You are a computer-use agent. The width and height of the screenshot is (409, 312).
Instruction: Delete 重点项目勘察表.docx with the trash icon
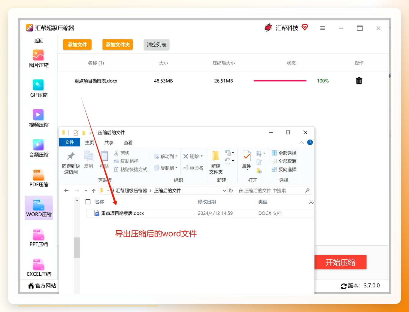[x=359, y=81]
